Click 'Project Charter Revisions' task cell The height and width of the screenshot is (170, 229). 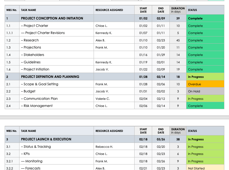click(57, 33)
